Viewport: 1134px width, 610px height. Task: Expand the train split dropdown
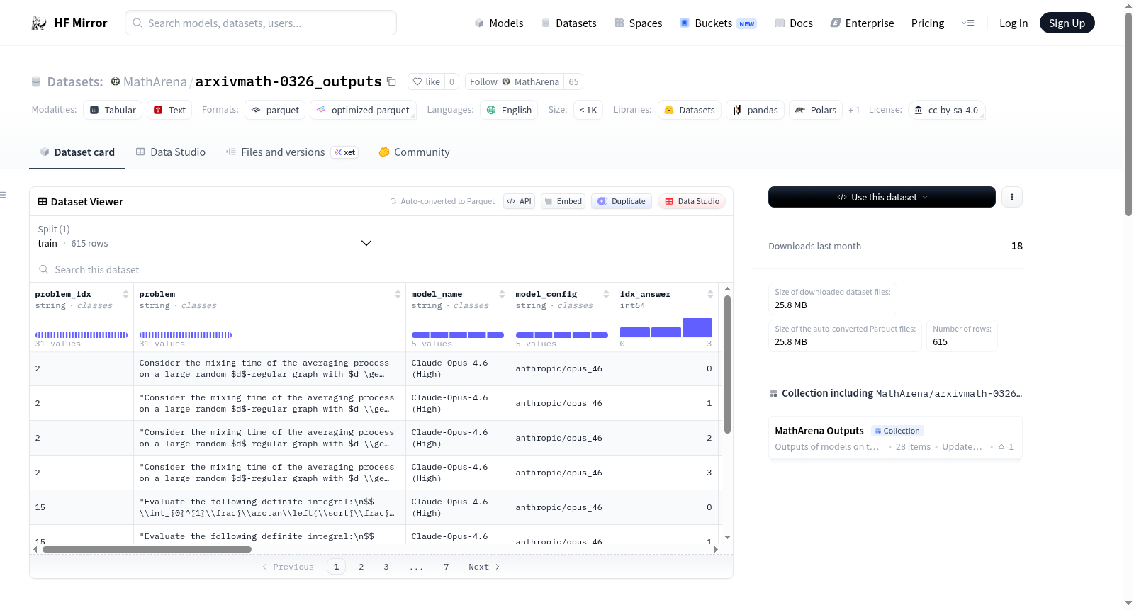point(205,236)
